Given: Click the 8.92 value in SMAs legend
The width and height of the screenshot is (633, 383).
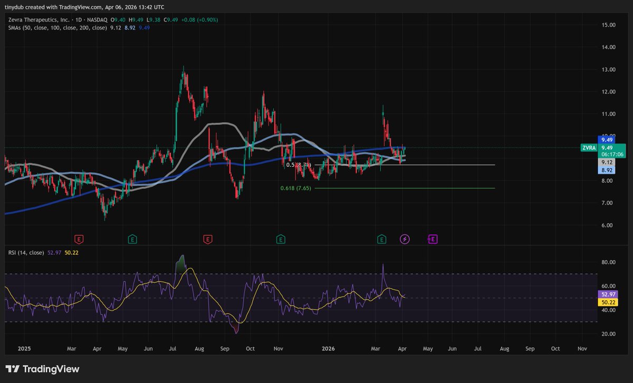Looking at the screenshot, I should [x=130, y=27].
